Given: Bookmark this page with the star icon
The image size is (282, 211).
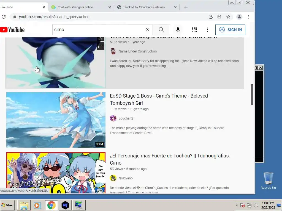Looking at the screenshot, I should pyautogui.click(x=228, y=17).
